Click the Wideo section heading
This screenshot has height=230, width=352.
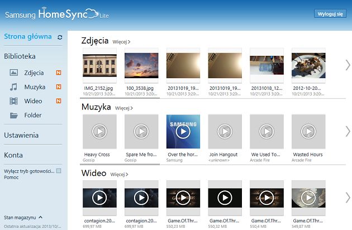point(94,173)
